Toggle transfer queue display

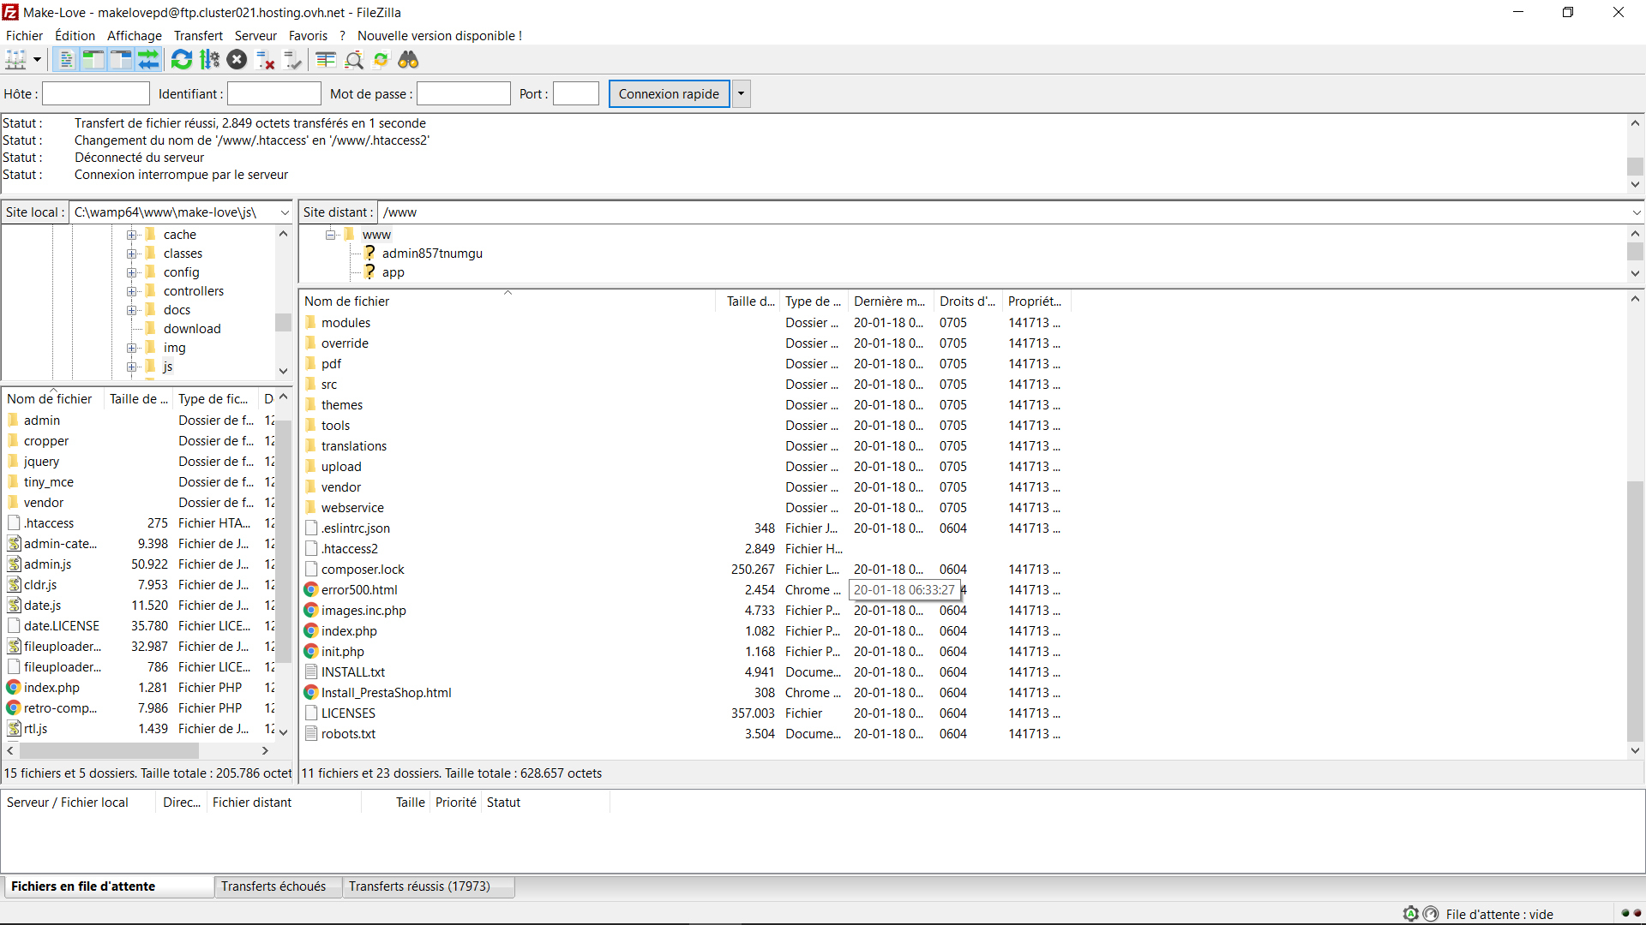click(148, 60)
